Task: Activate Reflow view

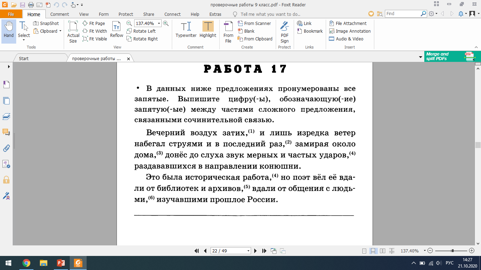Action: coord(117,30)
